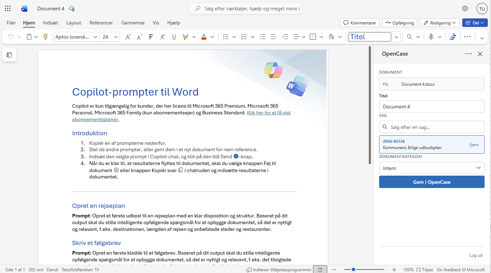Viewport: 491px width, 273px height.
Task: Expand the bullet list style dropdown
Action: (x=234, y=37)
